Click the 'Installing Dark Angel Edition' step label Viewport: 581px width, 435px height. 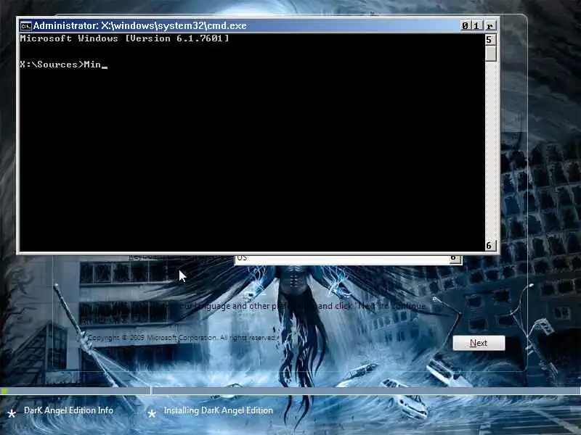click(219, 410)
